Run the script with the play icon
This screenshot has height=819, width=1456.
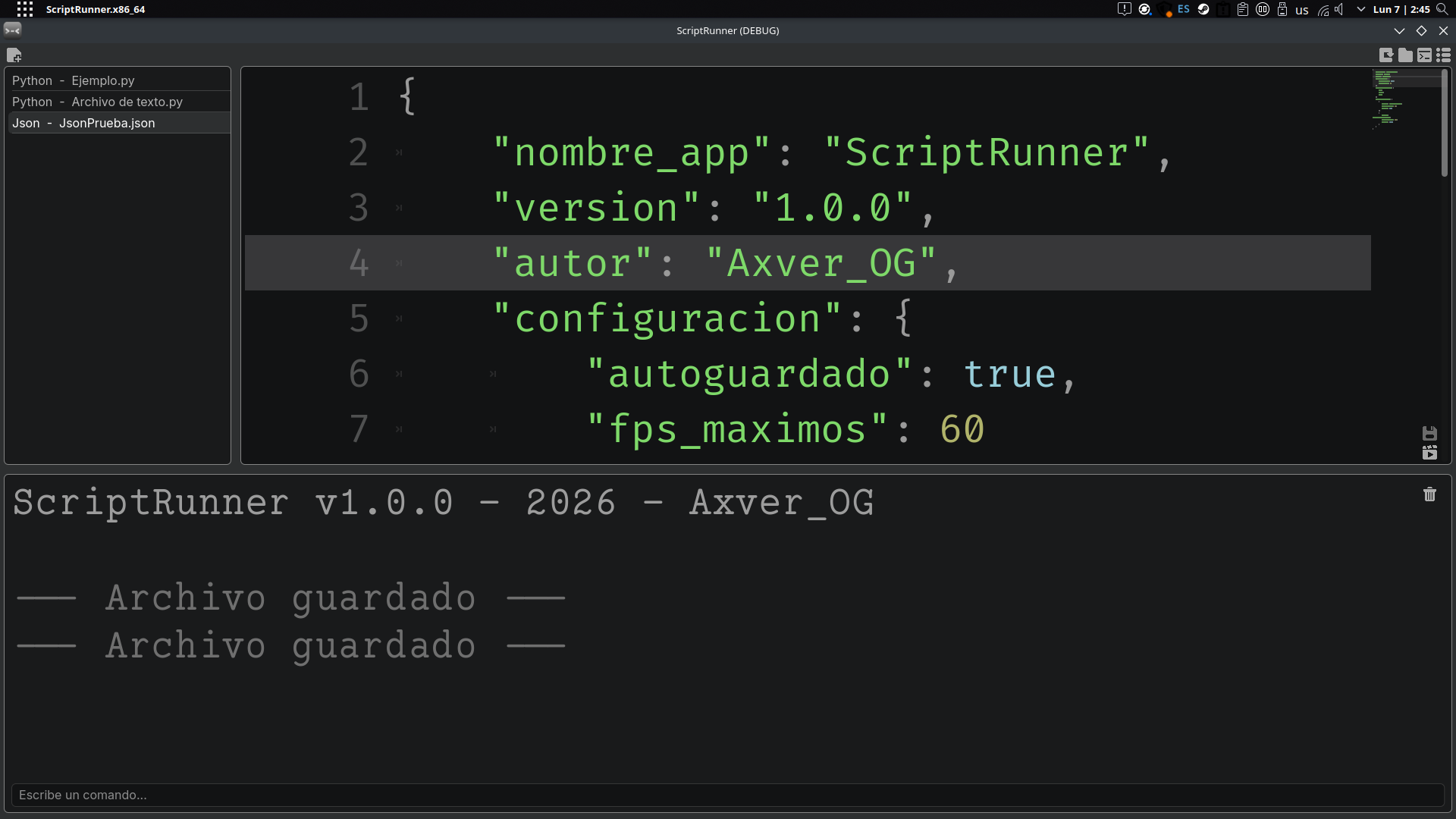[x=1429, y=453]
